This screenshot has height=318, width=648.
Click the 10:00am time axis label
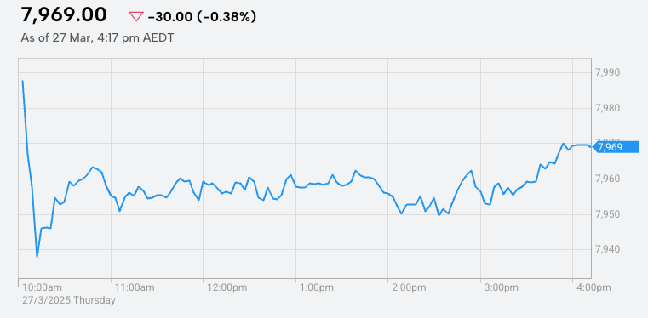(43, 287)
